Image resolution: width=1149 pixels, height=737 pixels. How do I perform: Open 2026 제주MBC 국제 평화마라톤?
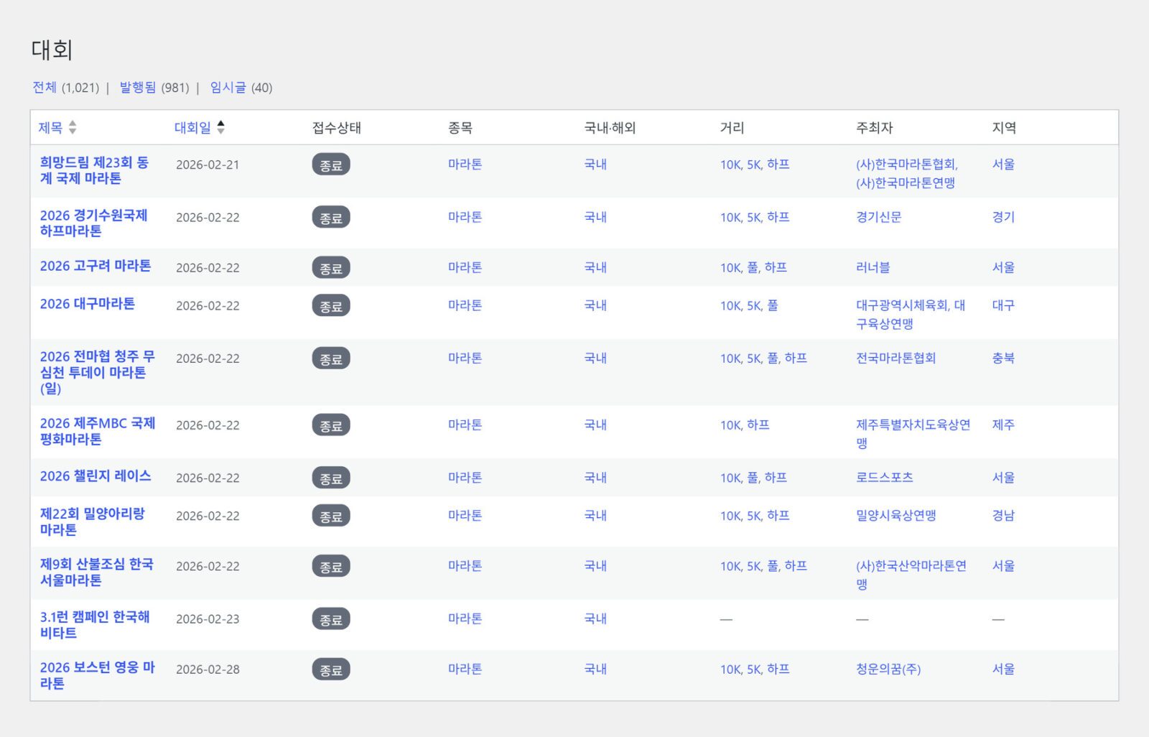[98, 431]
